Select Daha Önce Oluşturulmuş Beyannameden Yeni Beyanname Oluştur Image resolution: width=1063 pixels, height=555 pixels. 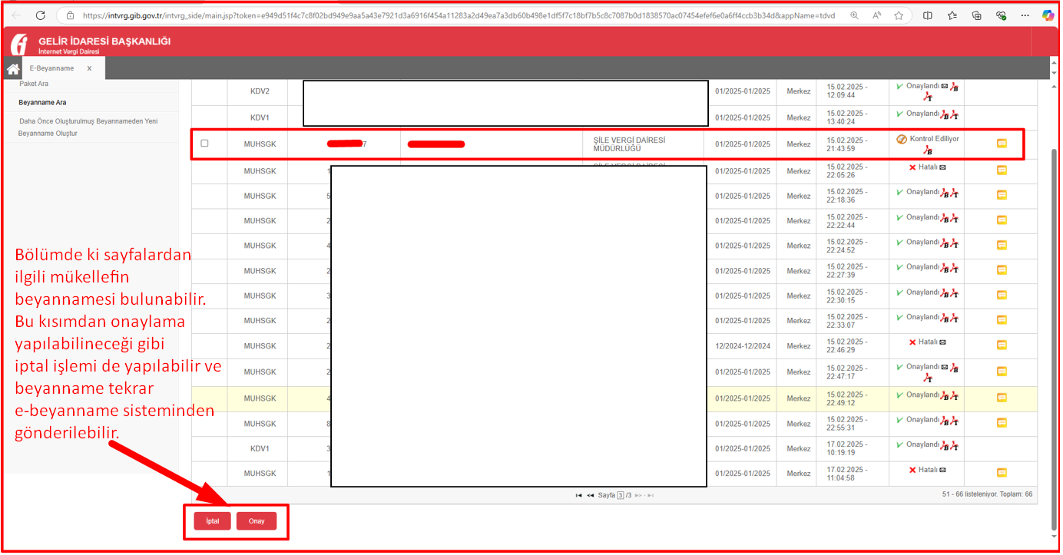(88, 127)
